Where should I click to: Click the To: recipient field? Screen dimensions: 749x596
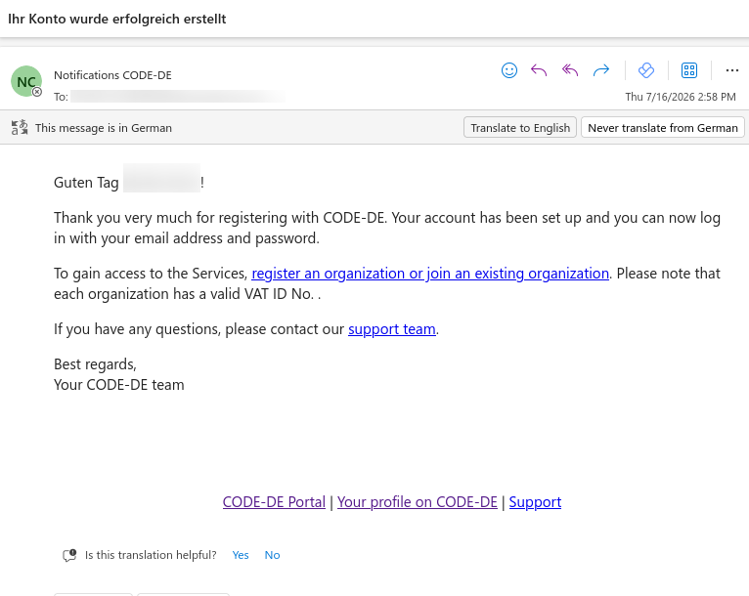(x=169, y=97)
